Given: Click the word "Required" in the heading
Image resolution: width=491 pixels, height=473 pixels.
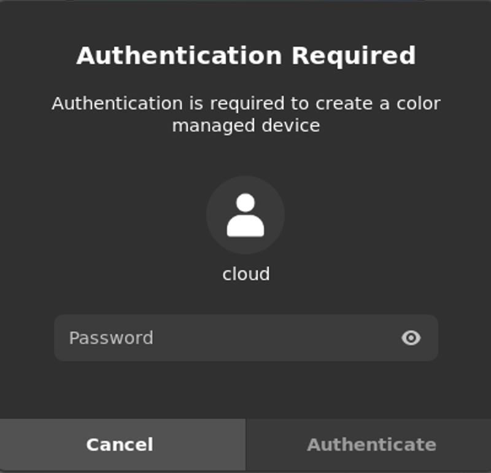Looking at the screenshot, I should (354, 55).
